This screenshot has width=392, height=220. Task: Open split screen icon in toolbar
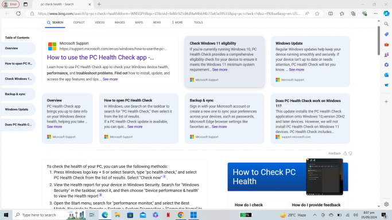[331, 14]
